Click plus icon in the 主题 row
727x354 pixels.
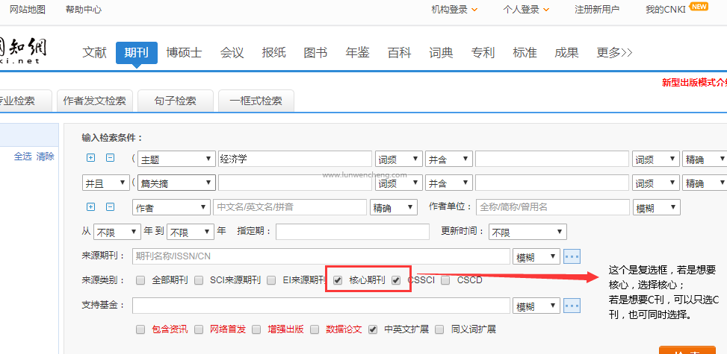click(x=91, y=158)
